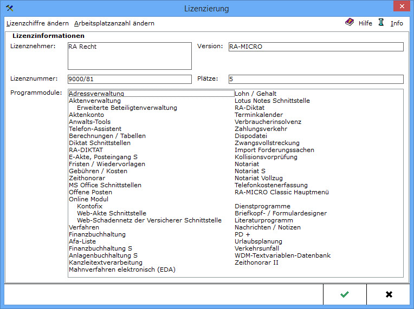The height and width of the screenshot is (309, 414).
Task: Click the Hilfe book icon
Action: click(350, 22)
